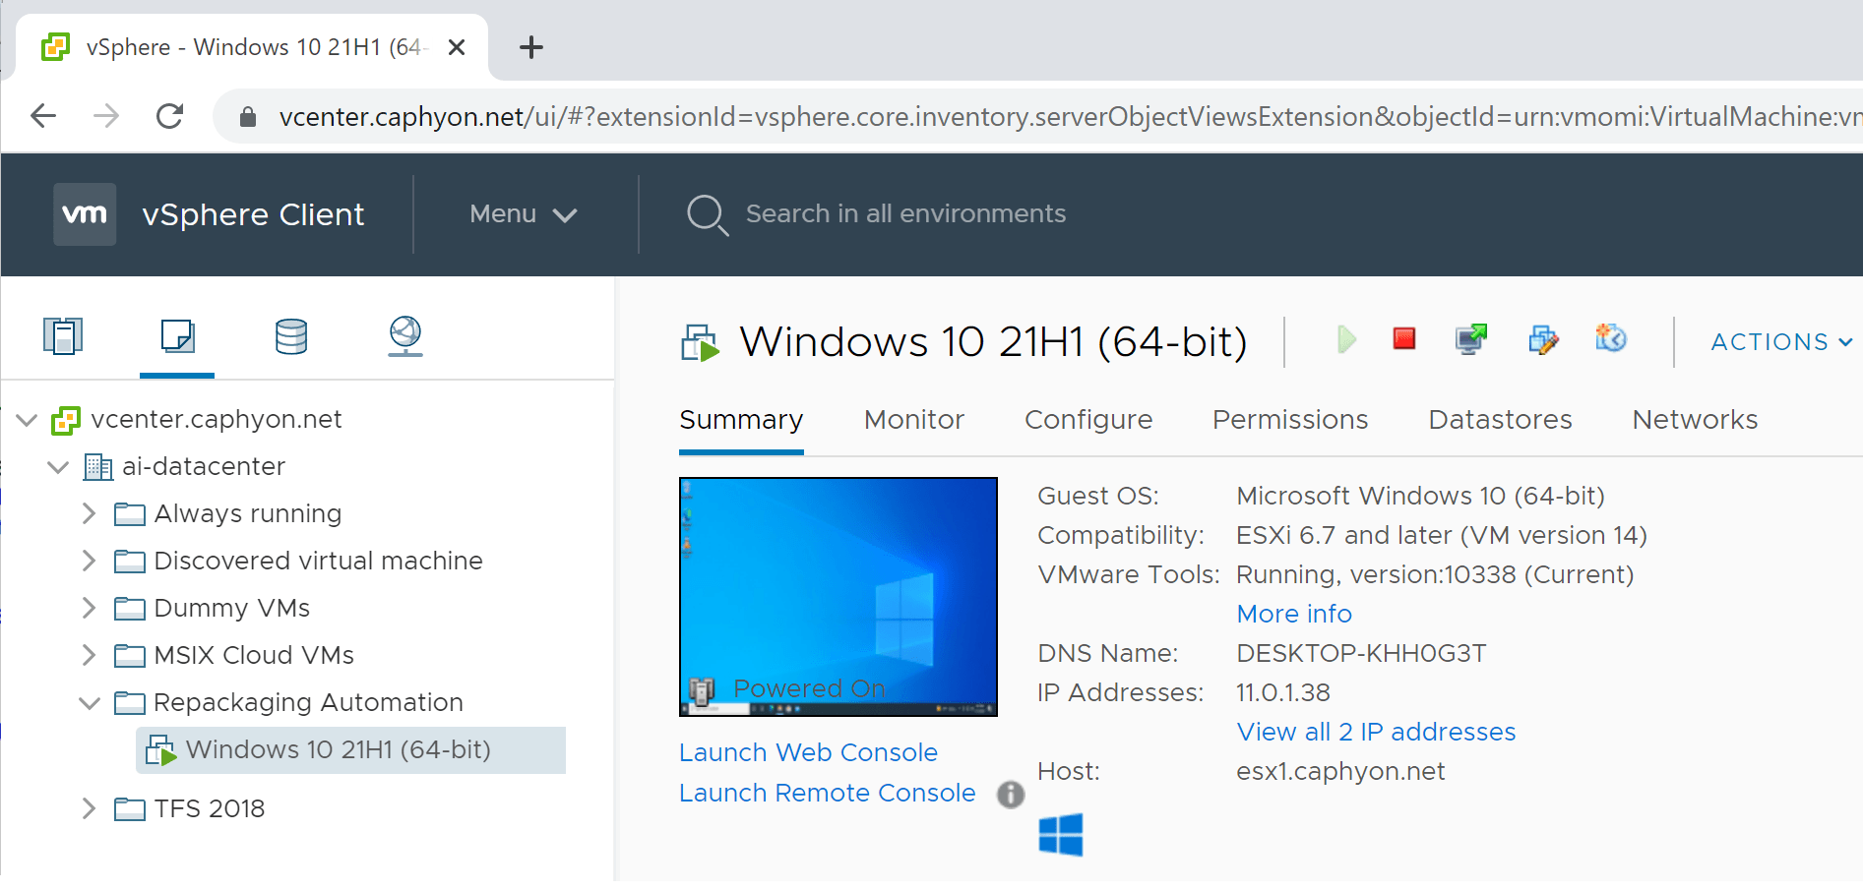Open the ACTIONS dropdown
The image size is (1863, 890).
[x=1781, y=341]
